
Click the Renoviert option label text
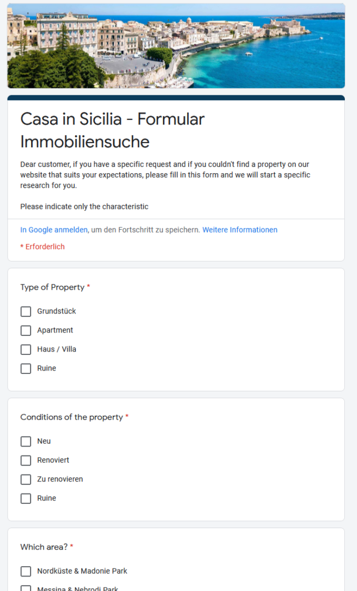point(53,460)
